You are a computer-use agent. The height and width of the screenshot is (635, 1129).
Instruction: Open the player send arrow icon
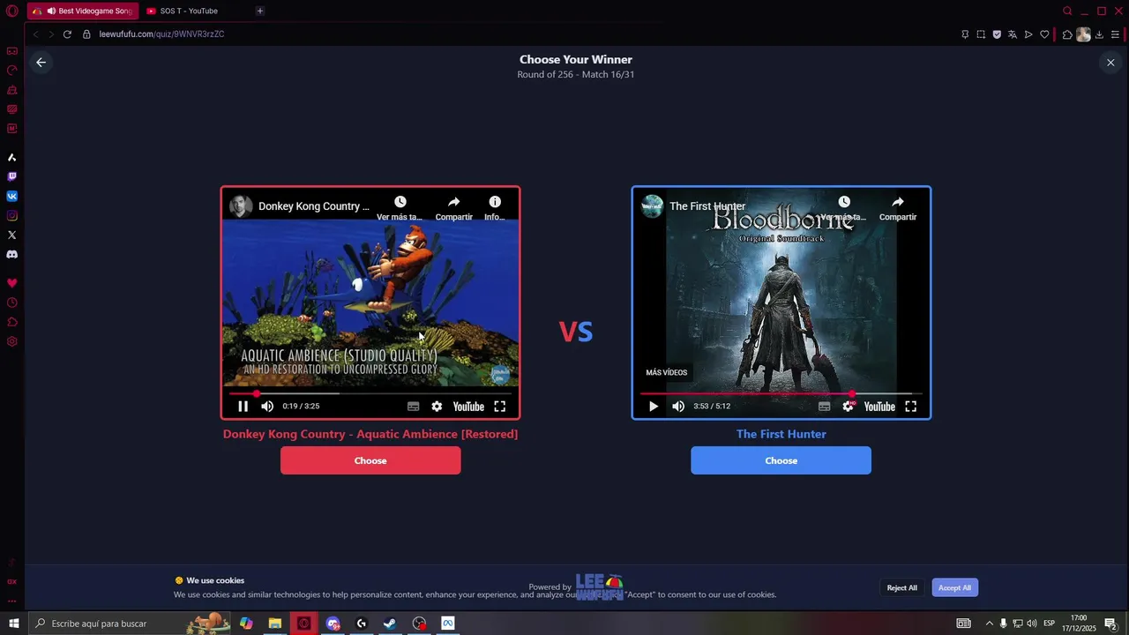pos(1028,34)
